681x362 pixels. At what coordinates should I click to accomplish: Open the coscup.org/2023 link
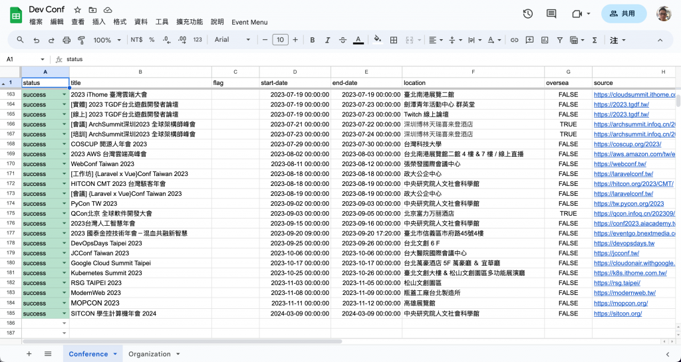point(628,144)
